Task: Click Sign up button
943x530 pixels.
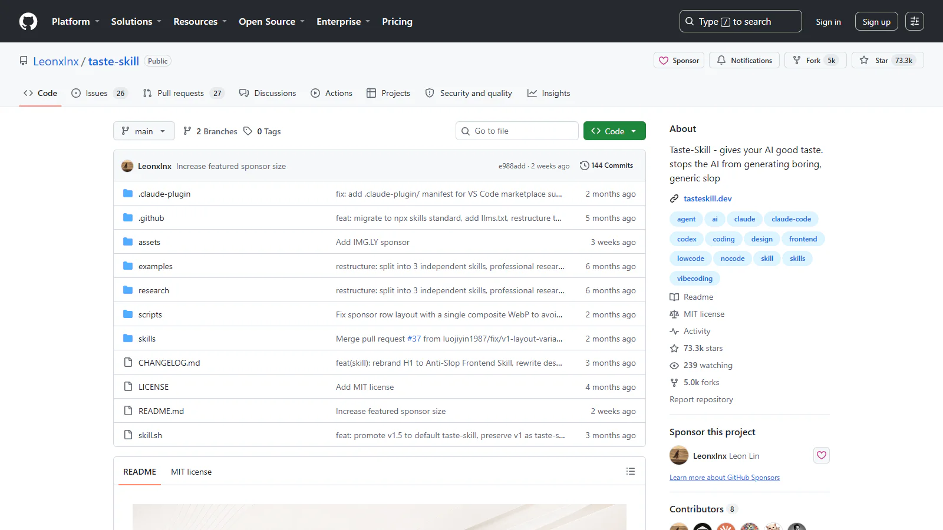Action: coord(876,21)
